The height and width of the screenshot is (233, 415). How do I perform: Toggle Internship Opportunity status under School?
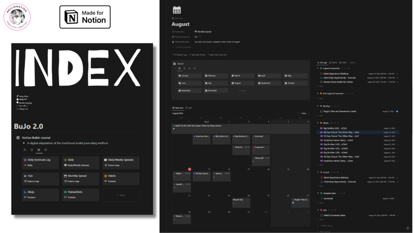point(322,182)
